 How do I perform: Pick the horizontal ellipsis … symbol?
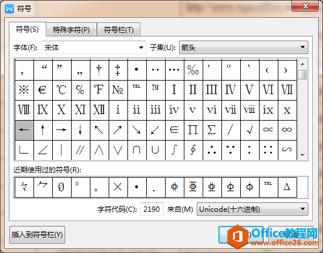tap(174, 70)
